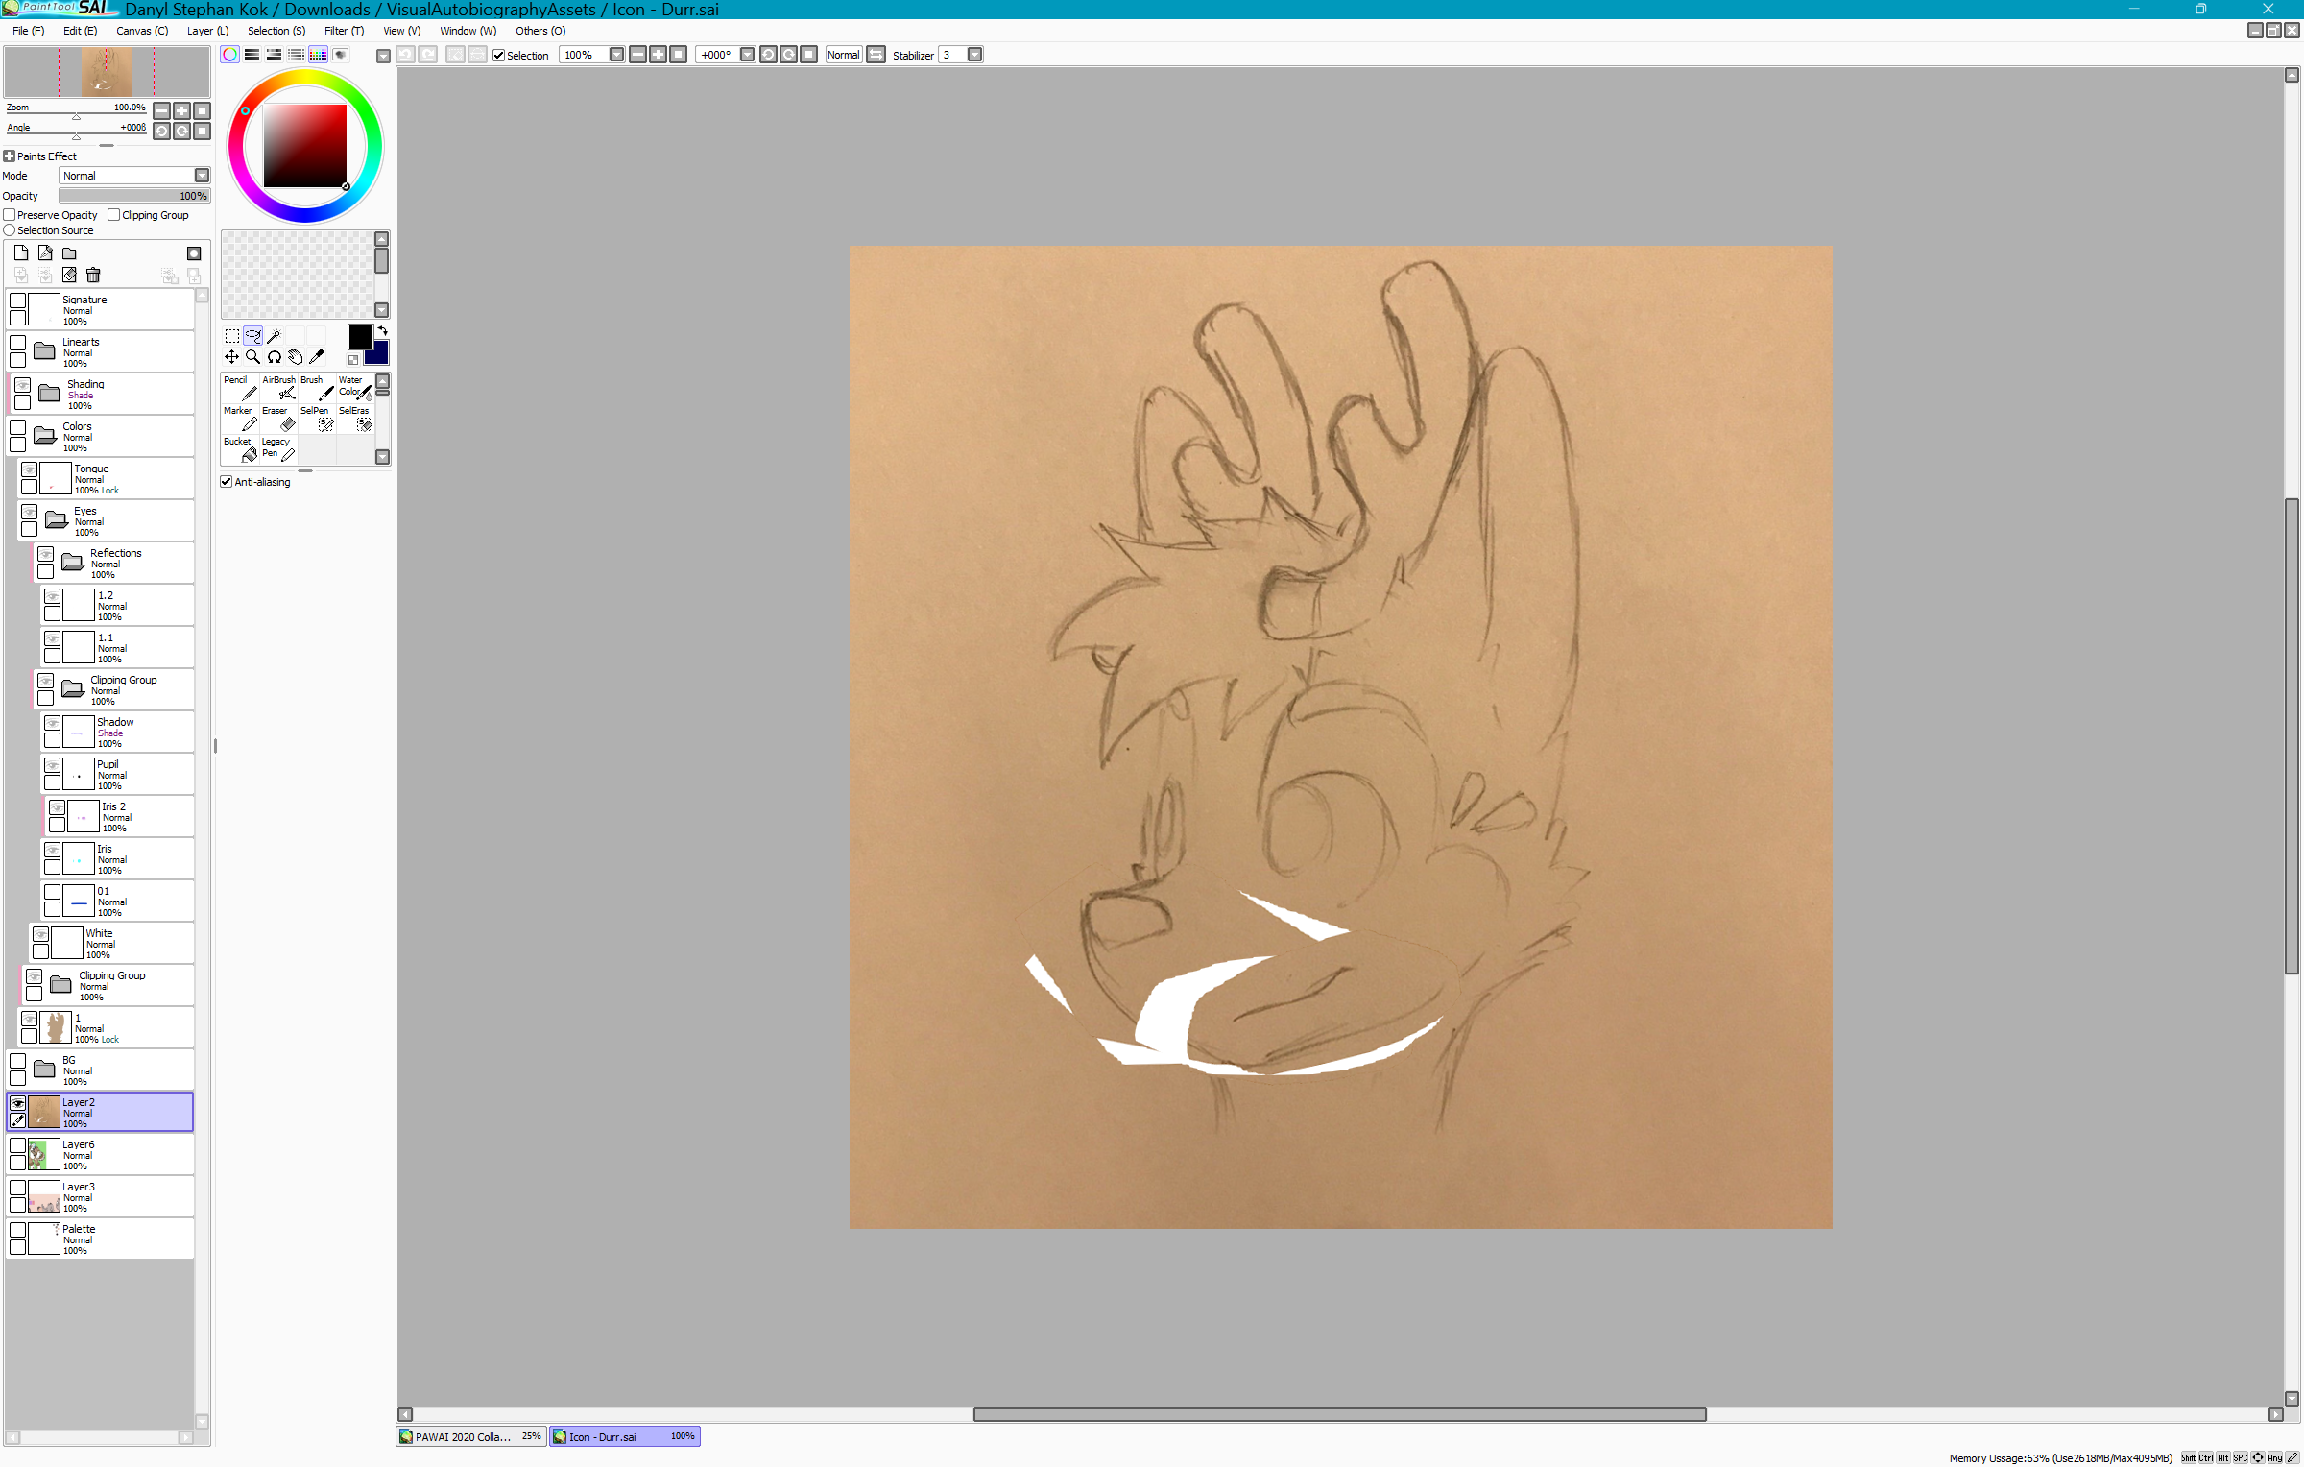2304x1467 pixels.
Task: Select the Marker tool
Action: [240, 419]
